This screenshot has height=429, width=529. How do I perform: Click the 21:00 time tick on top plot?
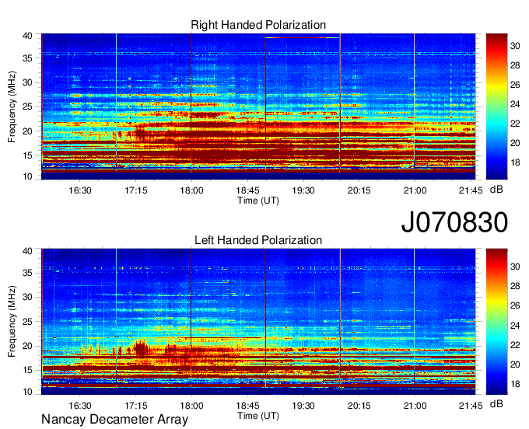click(415, 190)
